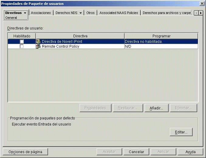
Task: Click the 'N/D' schedule cell
Action: point(161,46)
